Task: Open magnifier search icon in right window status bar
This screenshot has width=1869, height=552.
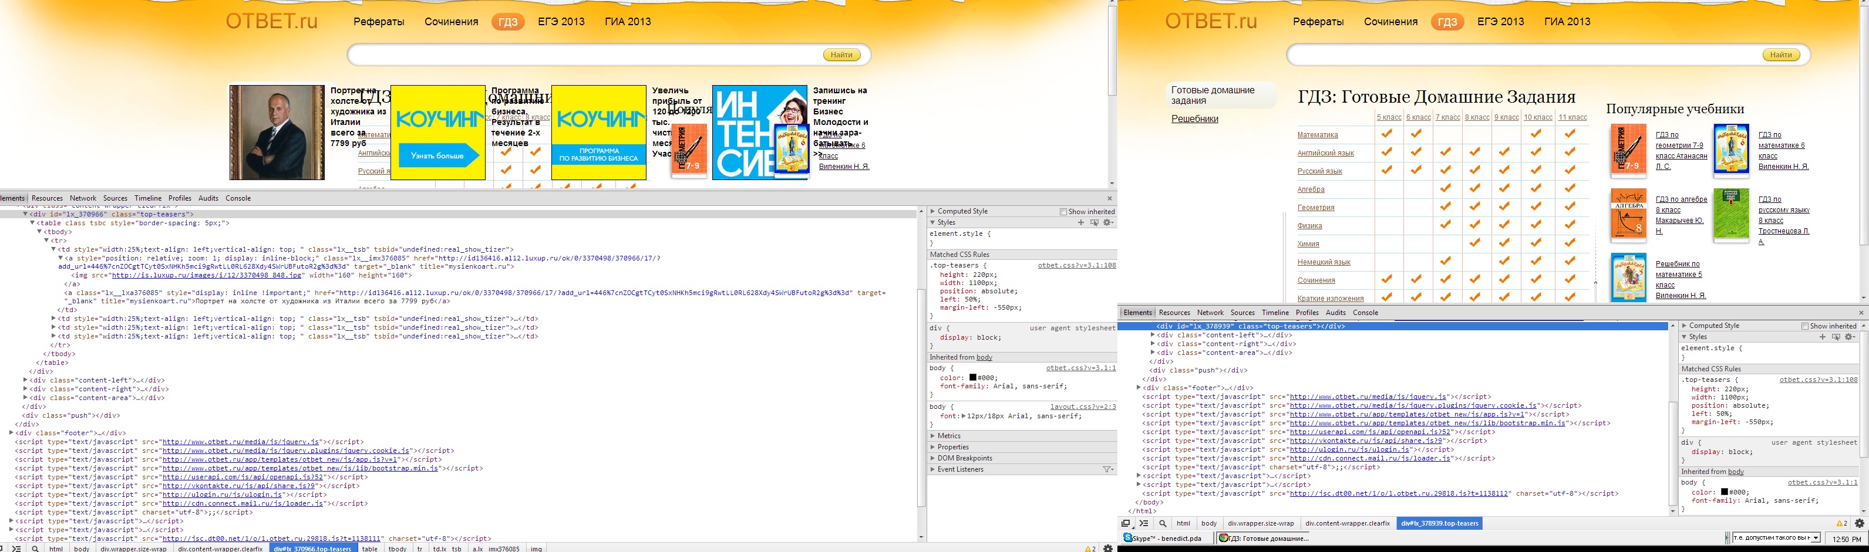Action: point(1162,523)
